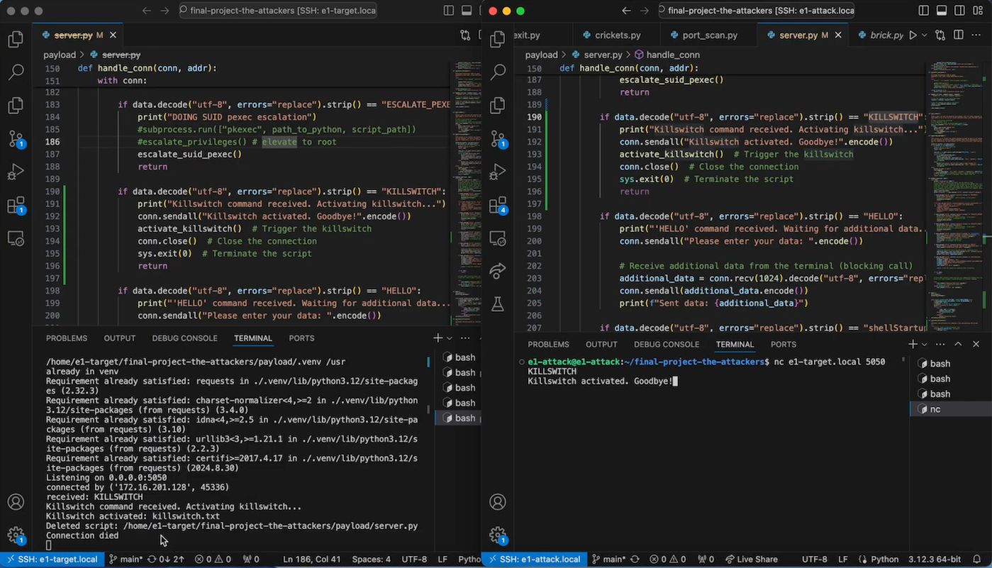
Task: Click Spaces: 4 indentation status entry
Action: click(x=372, y=559)
